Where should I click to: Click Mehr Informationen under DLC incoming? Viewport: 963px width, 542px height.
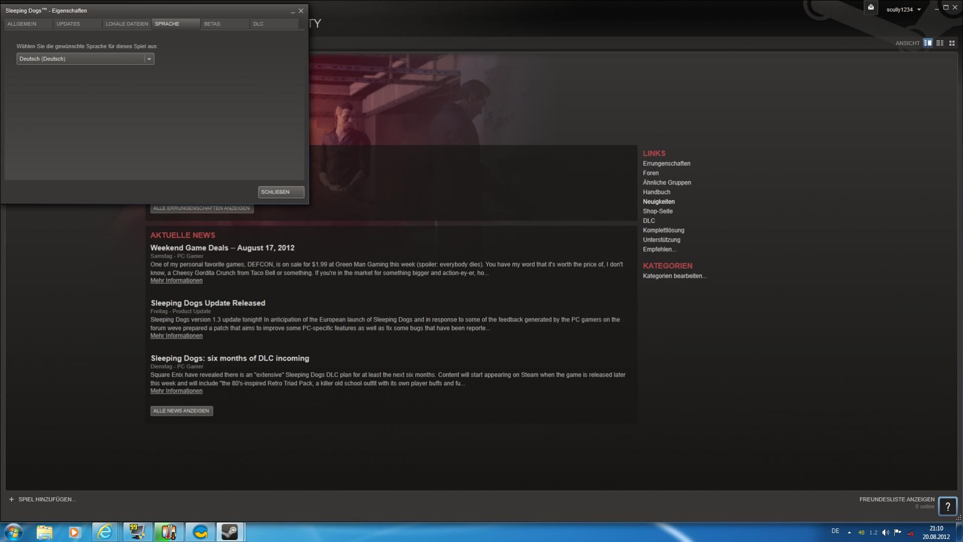click(x=176, y=391)
